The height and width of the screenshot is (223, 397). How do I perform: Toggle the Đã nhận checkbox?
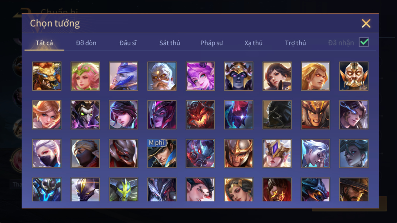click(364, 42)
